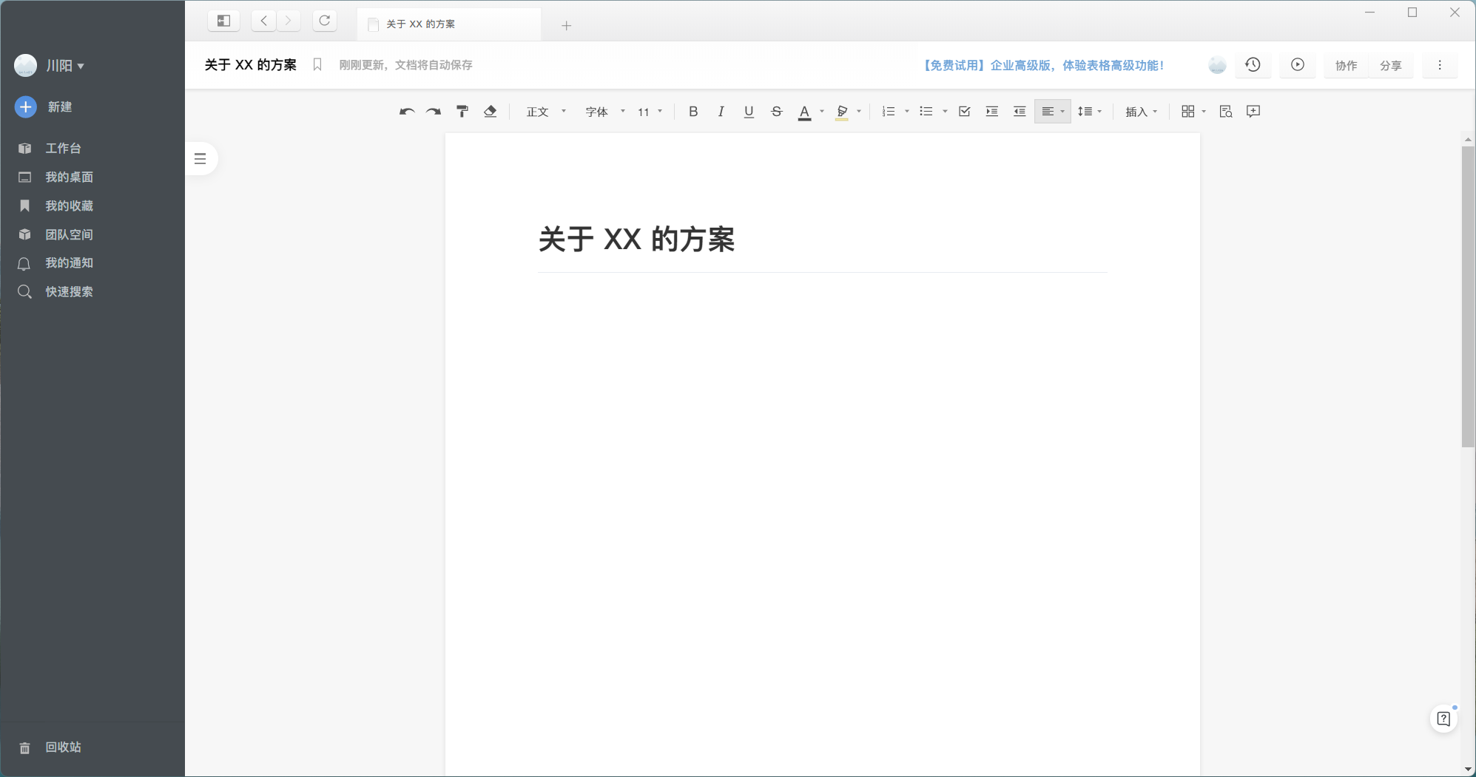Open the highlight color dropdown arrow
This screenshot has height=777, width=1476.
[858, 112]
